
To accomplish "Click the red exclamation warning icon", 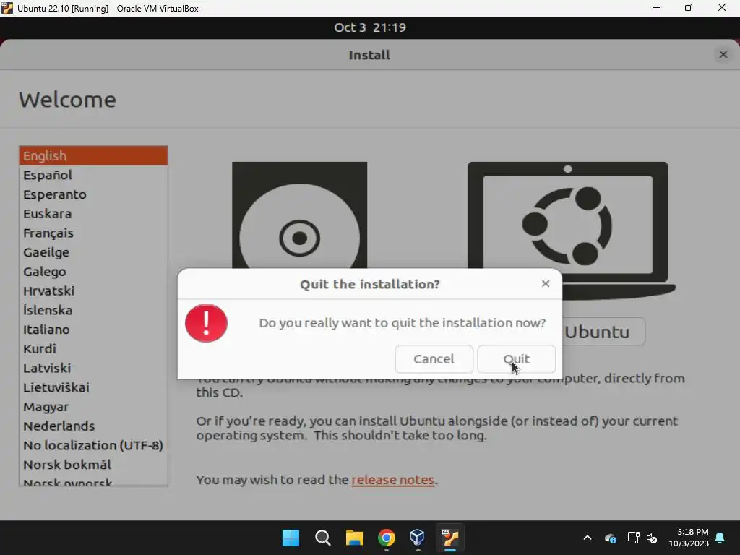I will tap(206, 323).
